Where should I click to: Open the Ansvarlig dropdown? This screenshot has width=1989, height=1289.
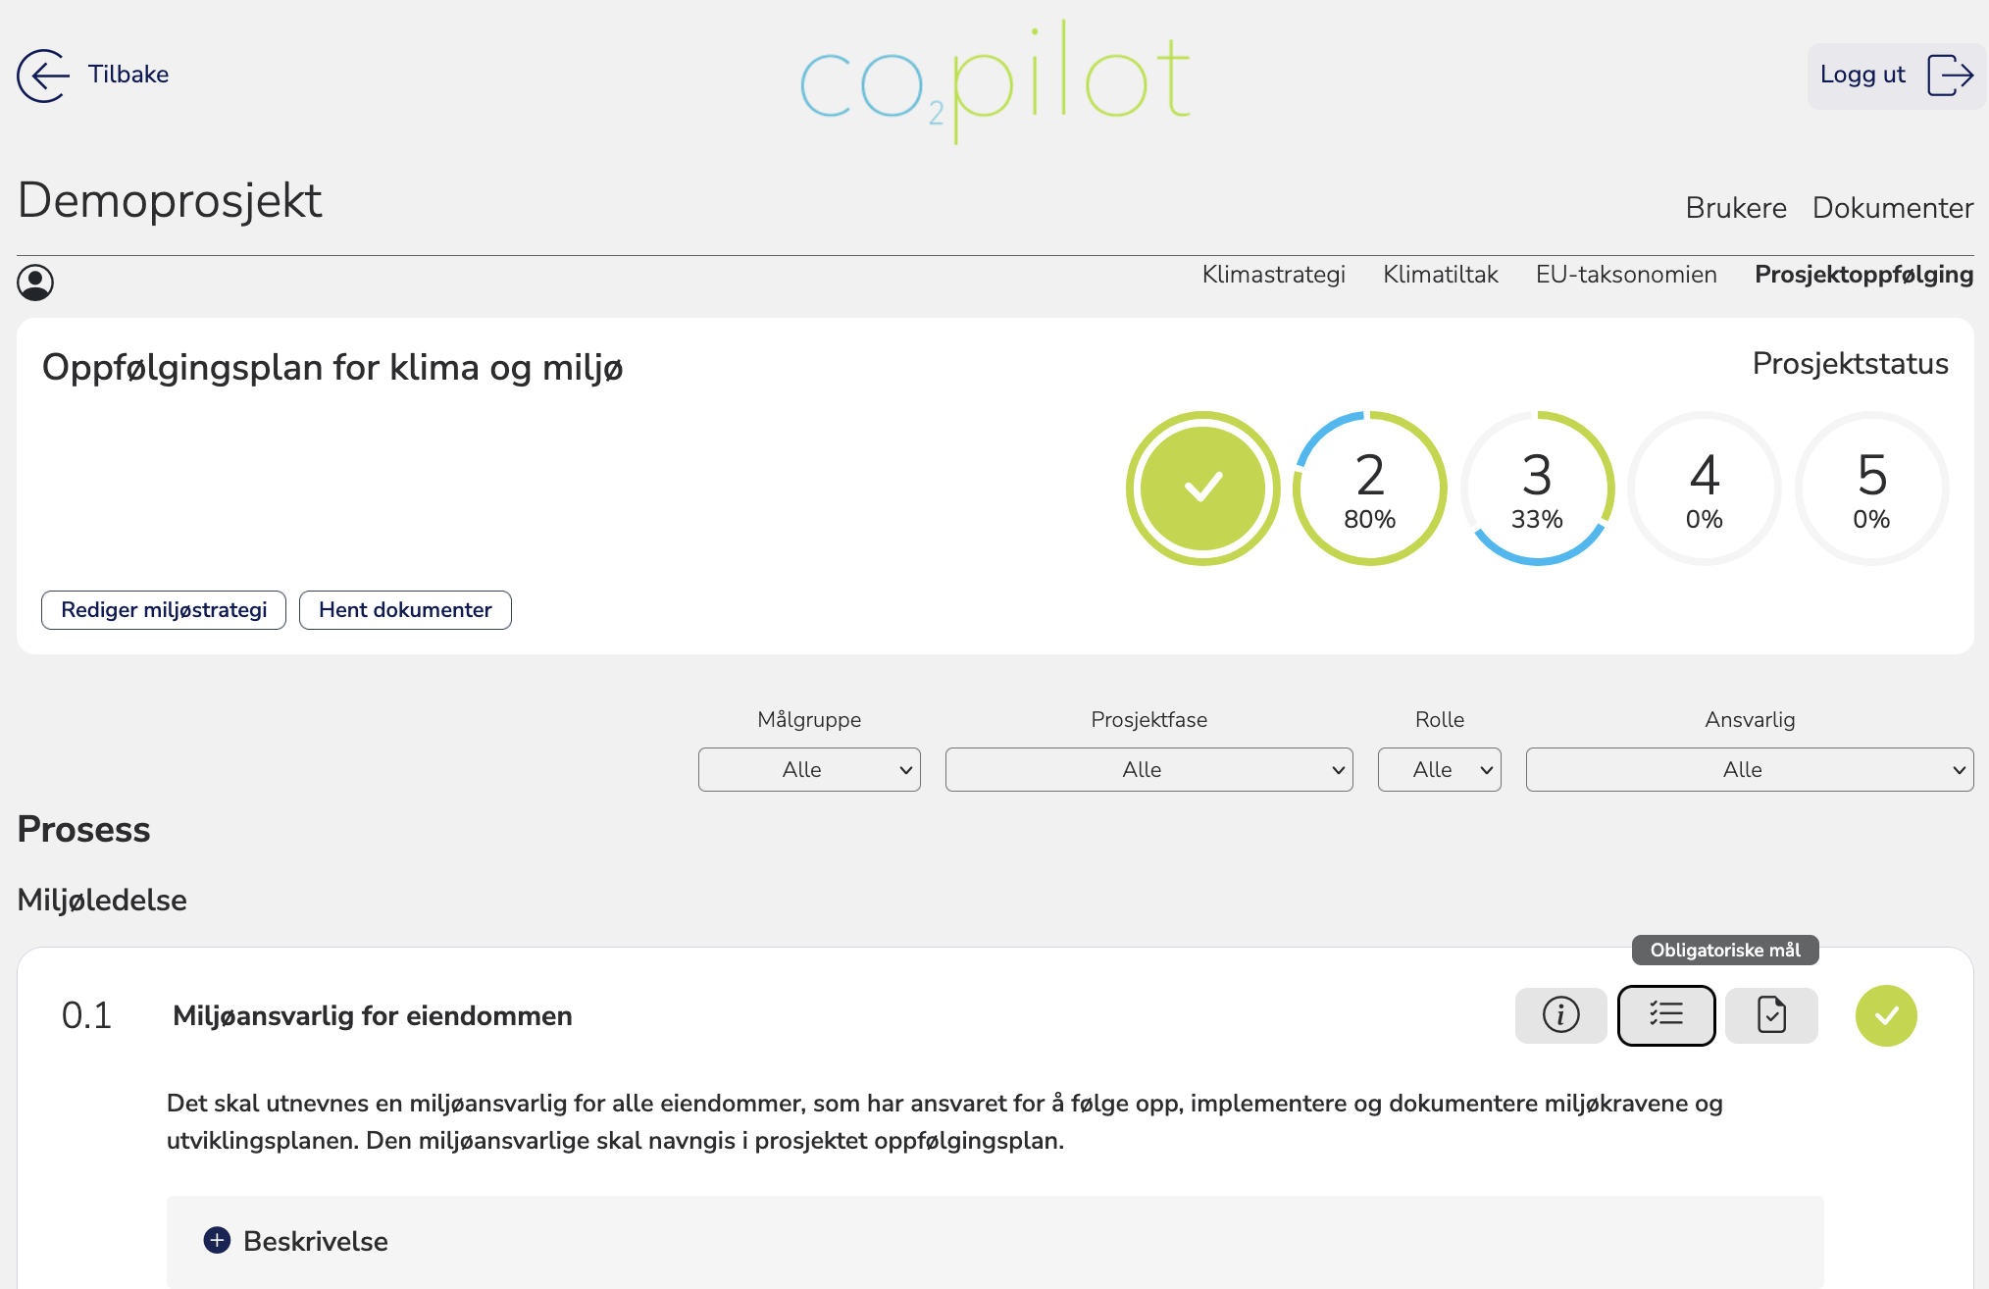pos(1749,770)
